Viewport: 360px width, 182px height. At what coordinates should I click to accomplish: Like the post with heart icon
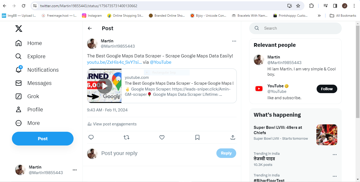[x=162, y=137]
